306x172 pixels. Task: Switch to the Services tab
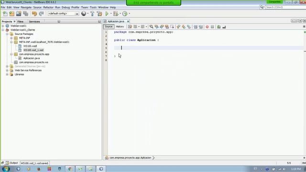(x=34, y=21)
